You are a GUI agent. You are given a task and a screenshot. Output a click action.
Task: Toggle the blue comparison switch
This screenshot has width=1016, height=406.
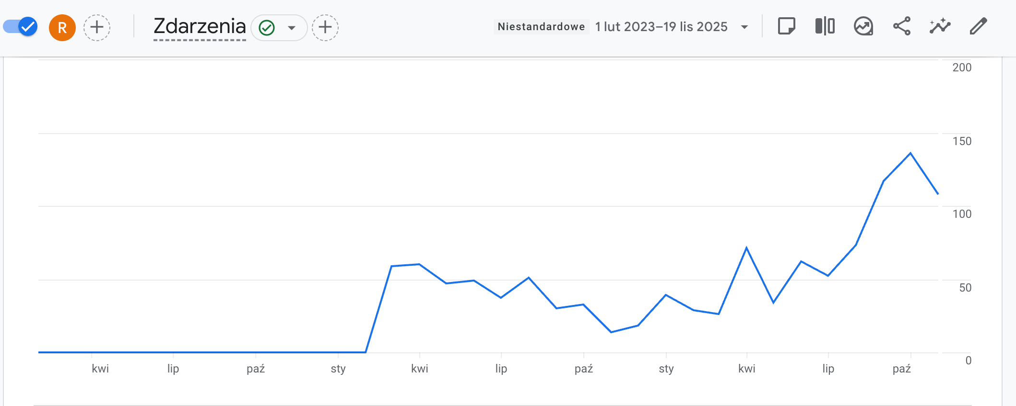click(x=20, y=27)
